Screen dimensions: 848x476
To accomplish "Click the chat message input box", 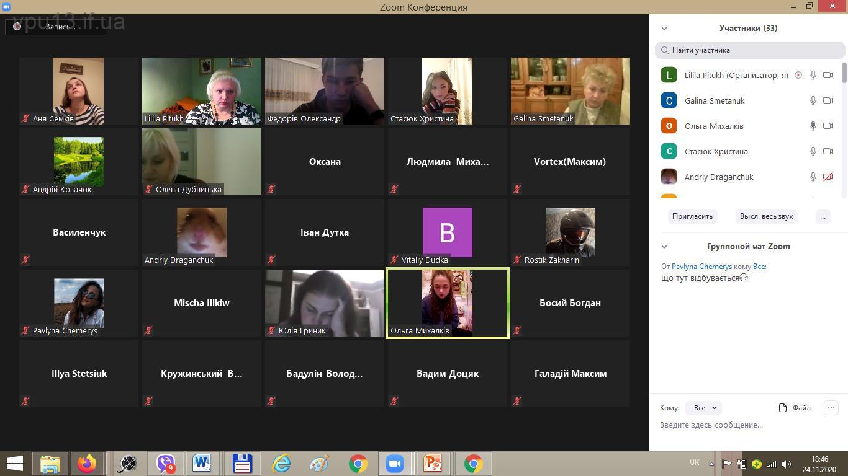I will (745, 425).
